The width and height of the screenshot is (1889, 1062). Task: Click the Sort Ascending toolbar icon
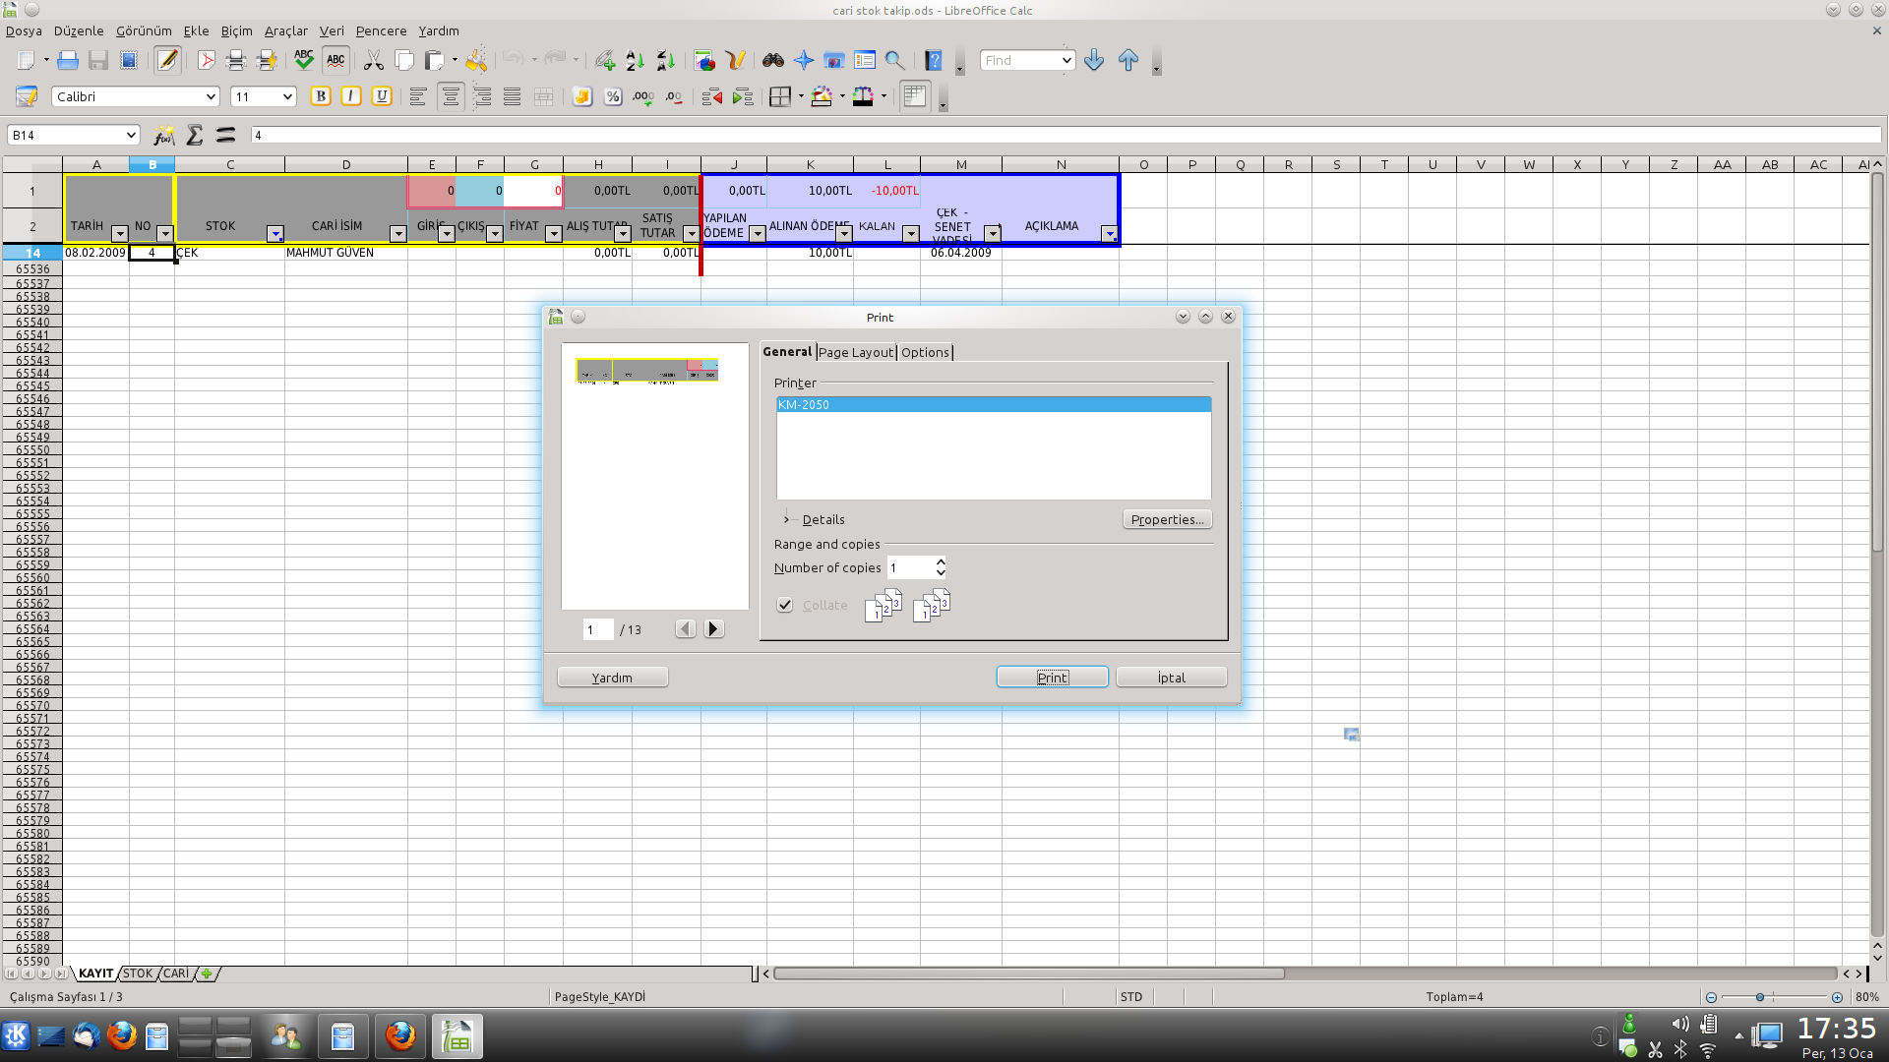click(x=635, y=61)
